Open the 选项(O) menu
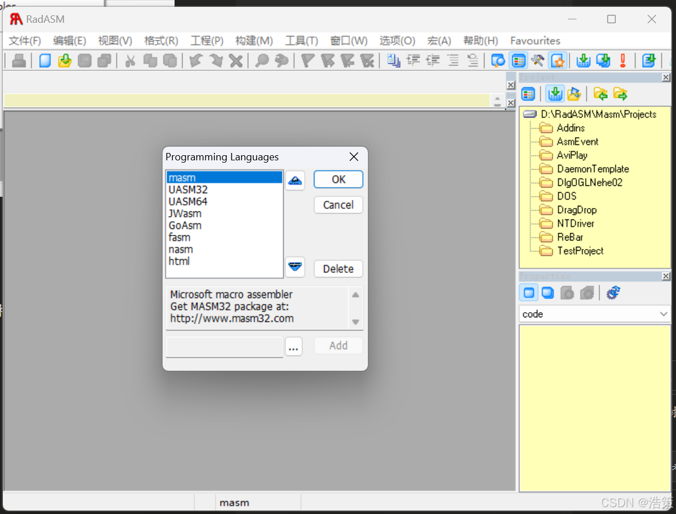 click(x=397, y=40)
